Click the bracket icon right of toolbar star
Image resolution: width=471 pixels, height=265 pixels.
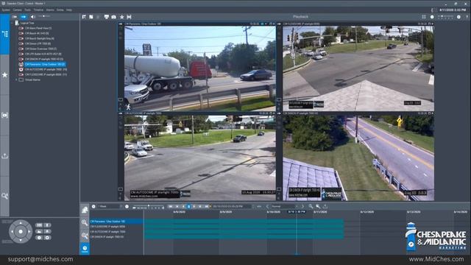(130, 17)
